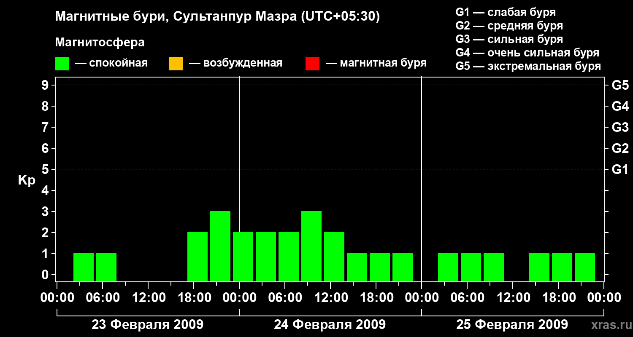Click the '06:00' time label for 25 February
The height and width of the screenshot is (337, 633).
click(467, 297)
